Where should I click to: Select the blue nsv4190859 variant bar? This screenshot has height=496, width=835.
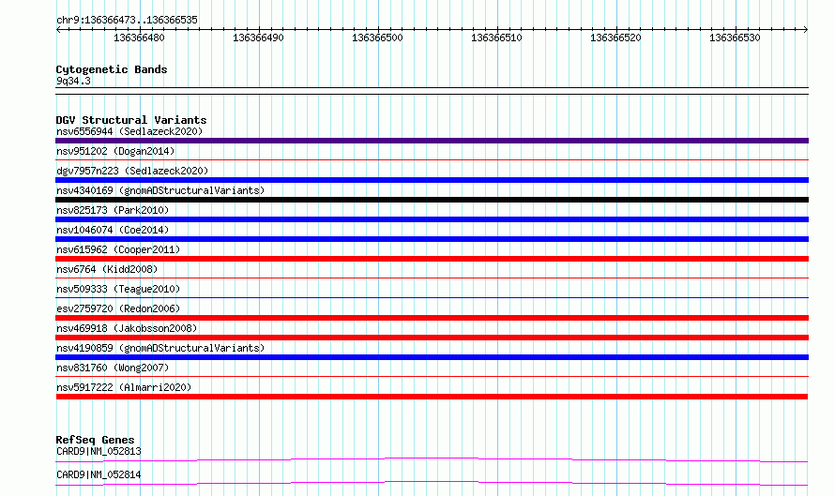click(x=432, y=357)
